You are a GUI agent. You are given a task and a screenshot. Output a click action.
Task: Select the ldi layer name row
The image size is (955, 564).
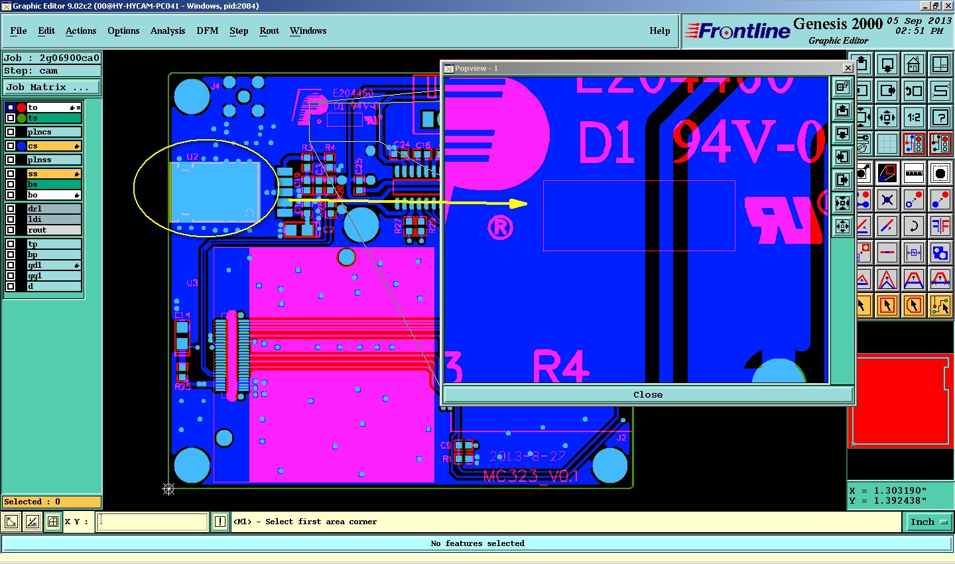54,219
